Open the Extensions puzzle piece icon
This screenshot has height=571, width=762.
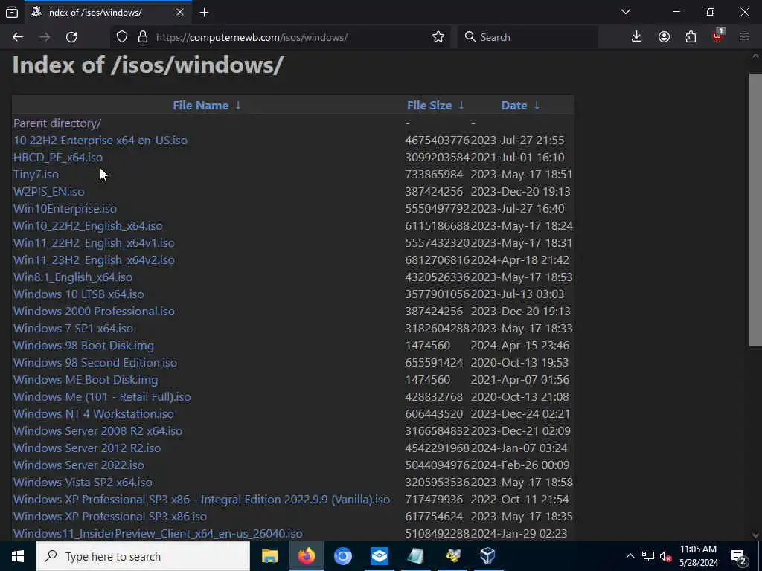(691, 37)
